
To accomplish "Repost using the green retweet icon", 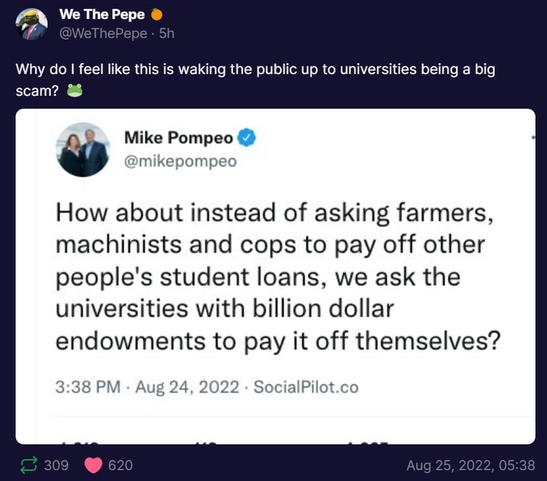I will (29, 465).
